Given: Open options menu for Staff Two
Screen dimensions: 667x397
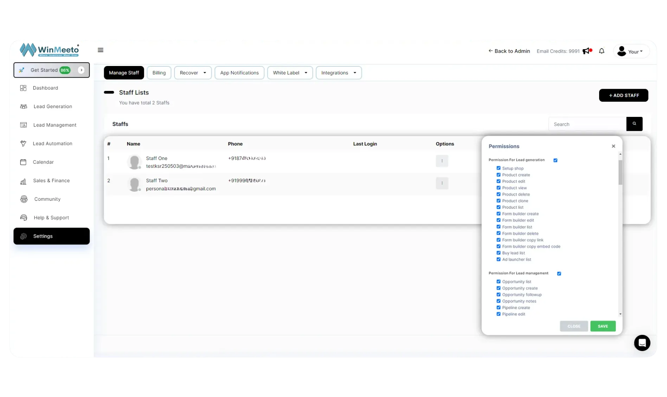Looking at the screenshot, I should tap(442, 183).
